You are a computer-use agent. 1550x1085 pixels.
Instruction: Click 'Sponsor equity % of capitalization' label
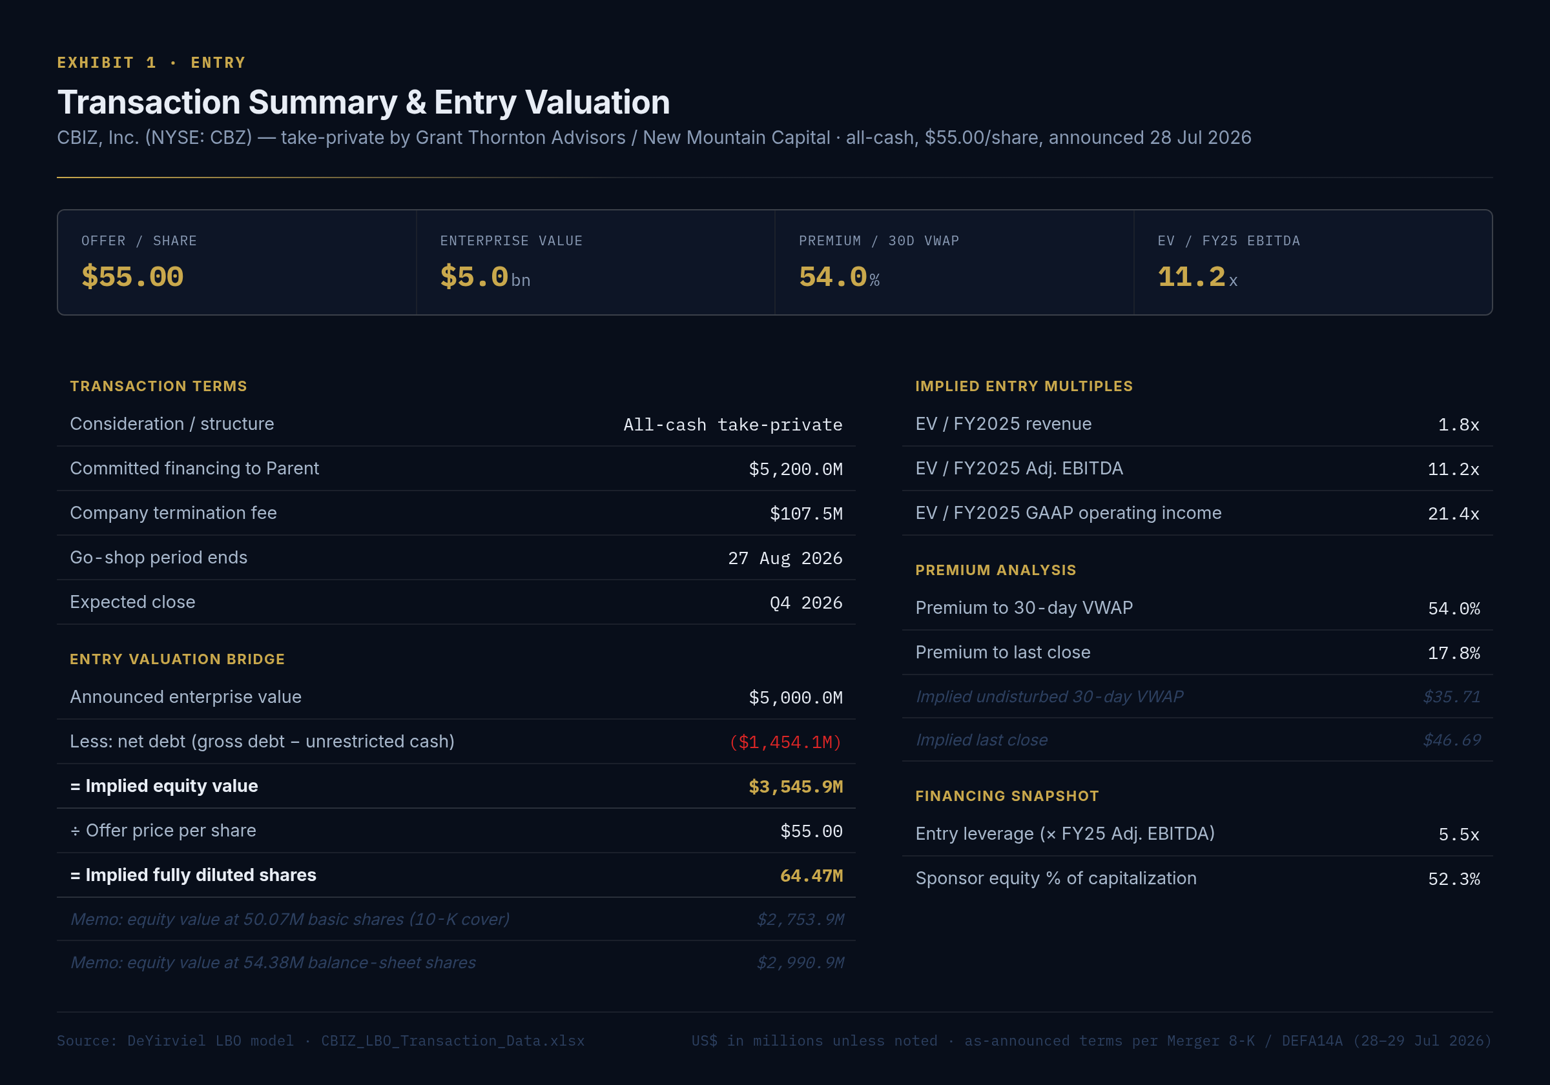click(x=1056, y=878)
